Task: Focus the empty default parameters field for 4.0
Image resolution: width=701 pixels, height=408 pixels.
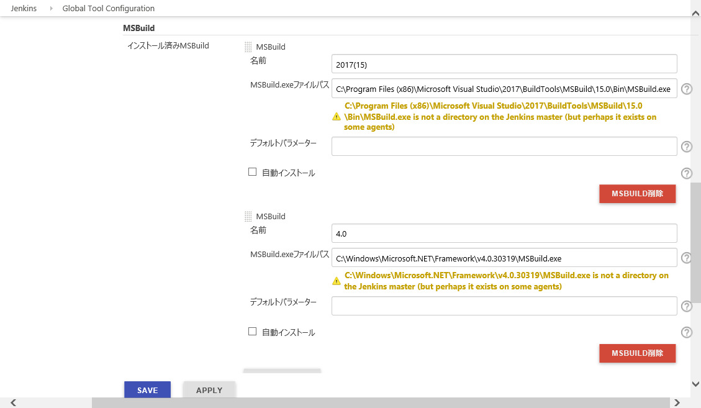Action: pyautogui.click(x=504, y=306)
